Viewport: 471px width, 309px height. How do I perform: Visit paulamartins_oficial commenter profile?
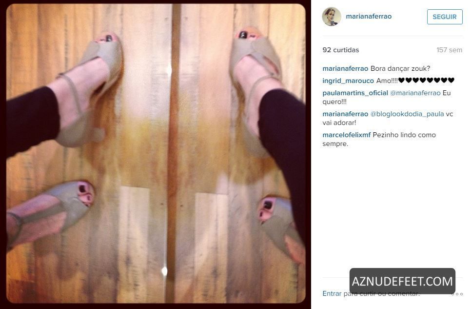355,93
